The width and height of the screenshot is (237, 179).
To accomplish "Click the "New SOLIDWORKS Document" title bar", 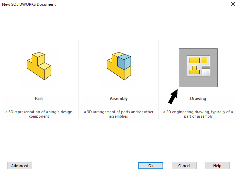I will [102, 4].
